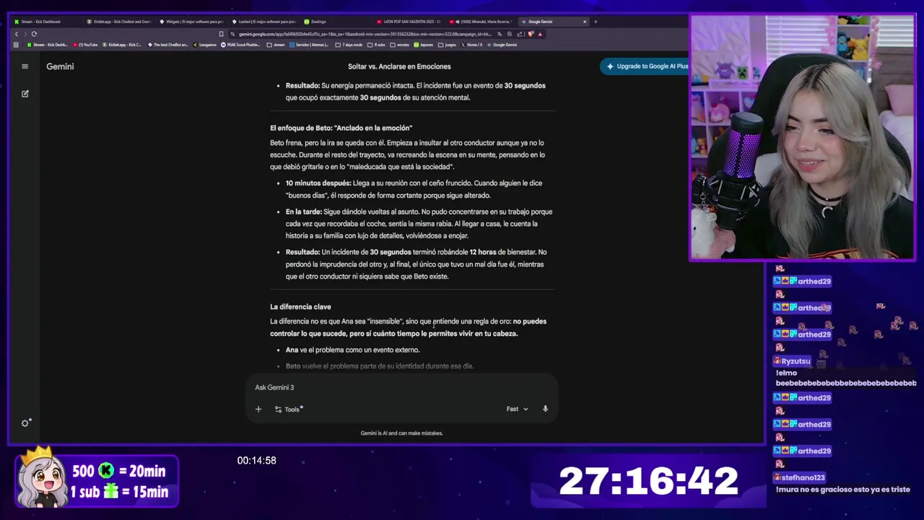
Task: Open the Brave shields lion icon
Action: [x=531, y=34]
